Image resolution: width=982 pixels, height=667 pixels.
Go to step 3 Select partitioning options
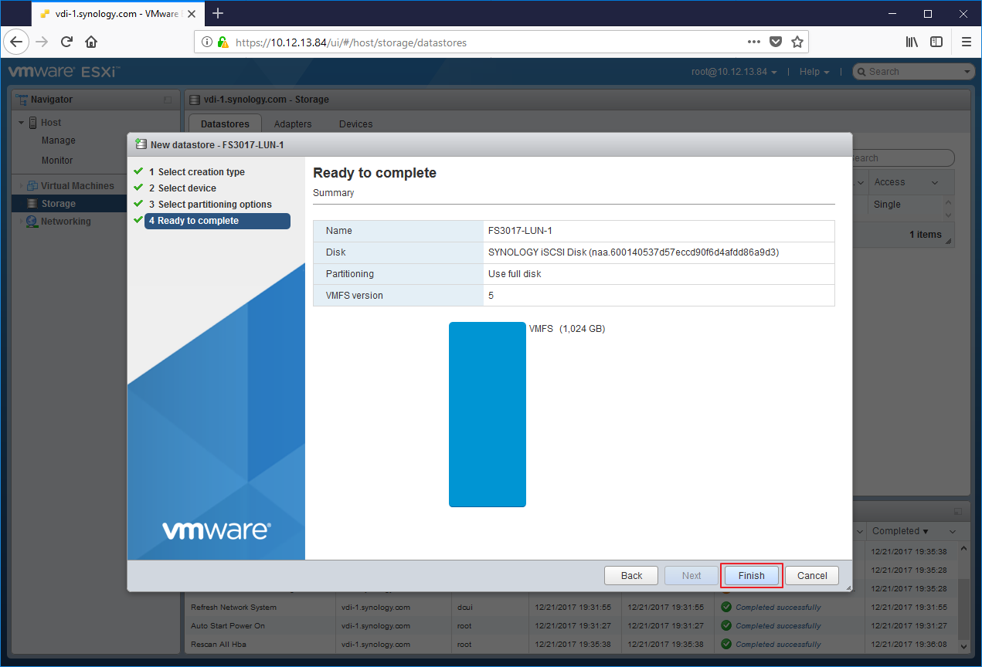click(210, 205)
